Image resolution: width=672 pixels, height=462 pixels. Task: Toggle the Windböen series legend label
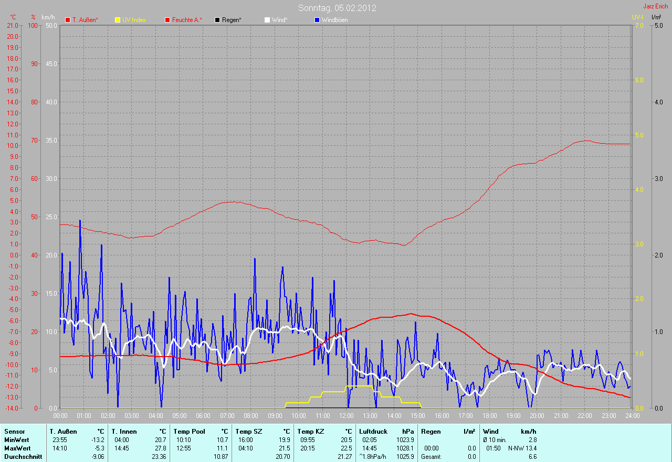point(334,20)
